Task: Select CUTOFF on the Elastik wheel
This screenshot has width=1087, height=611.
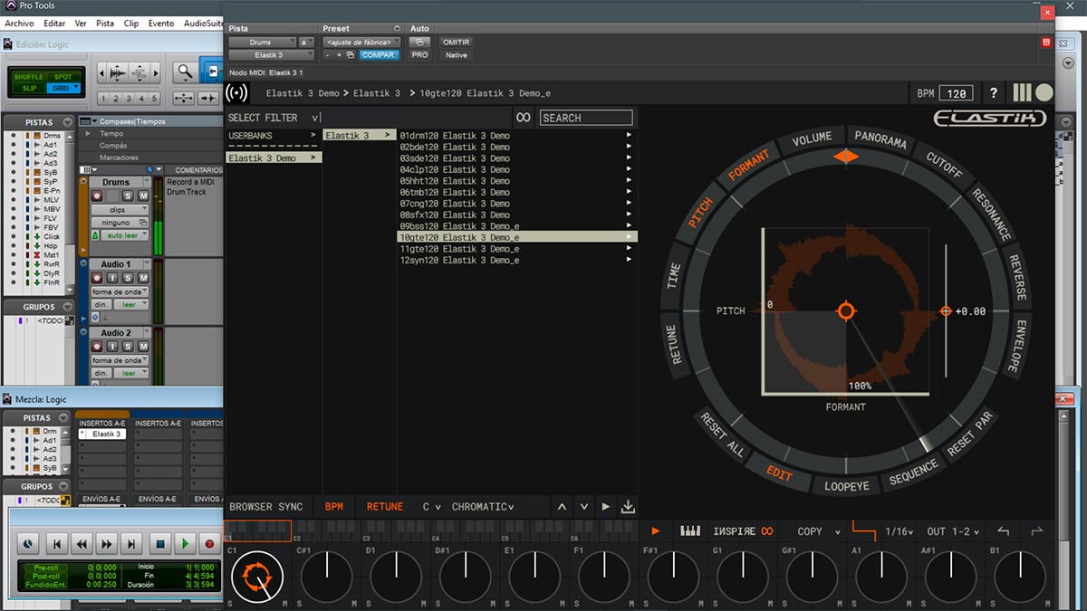Action: point(944,165)
